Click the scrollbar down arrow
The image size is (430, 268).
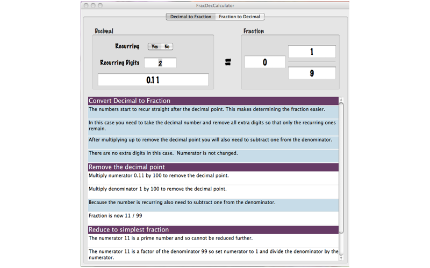[341, 258]
